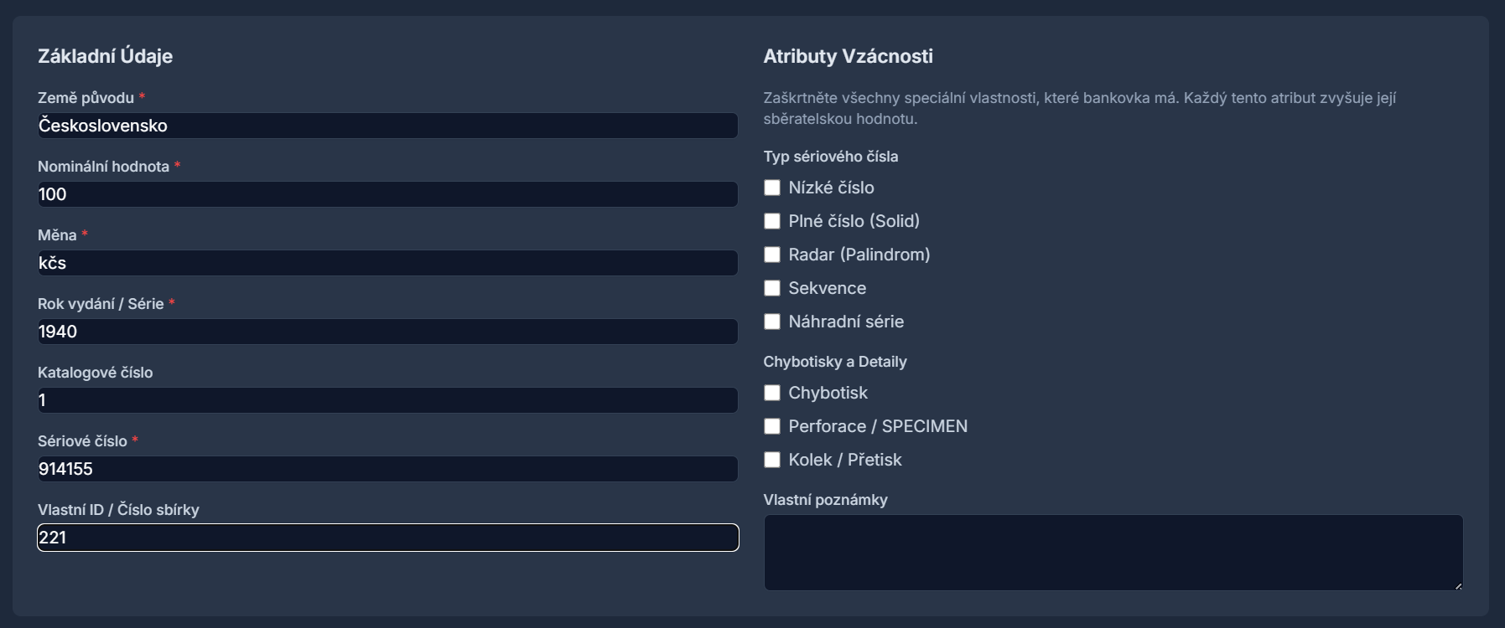Click inside the Měna field with kčs

point(386,263)
